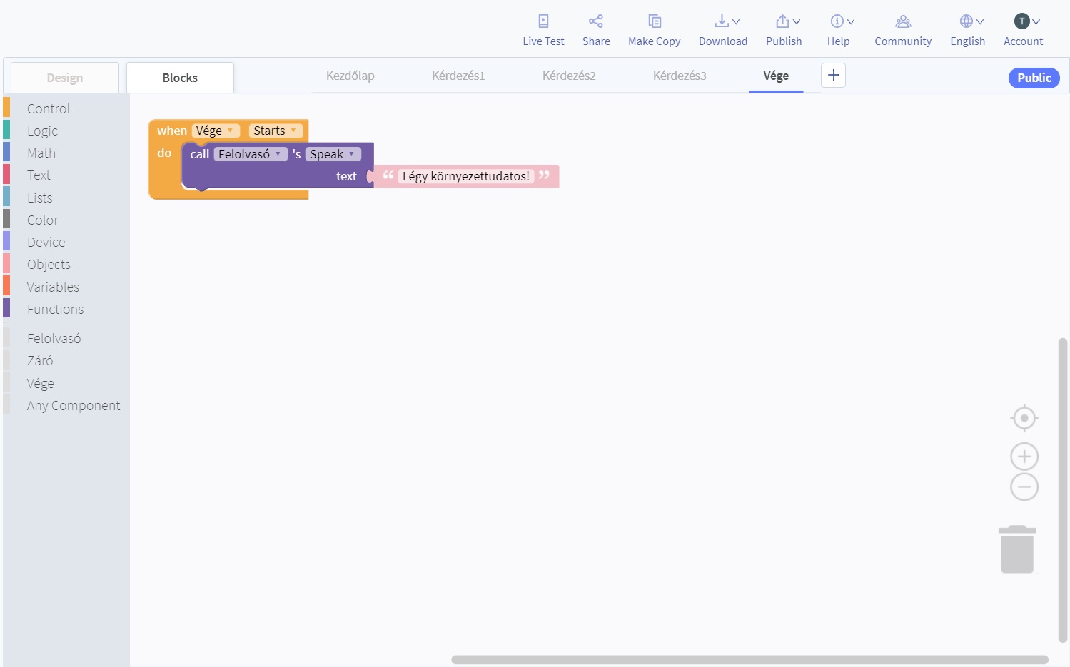The width and height of the screenshot is (1070, 667).
Task: Expand the Speak method dropdown in block
Action: (351, 154)
